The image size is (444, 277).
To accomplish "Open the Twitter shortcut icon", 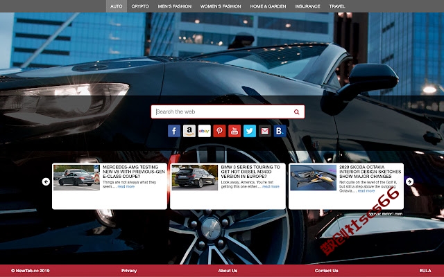I will (250, 131).
